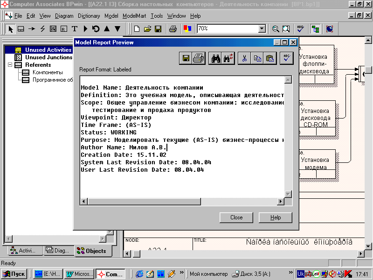The width and height of the screenshot is (373, 280).
Task: Spell check the report preview text
Action: [x=287, y=58]
